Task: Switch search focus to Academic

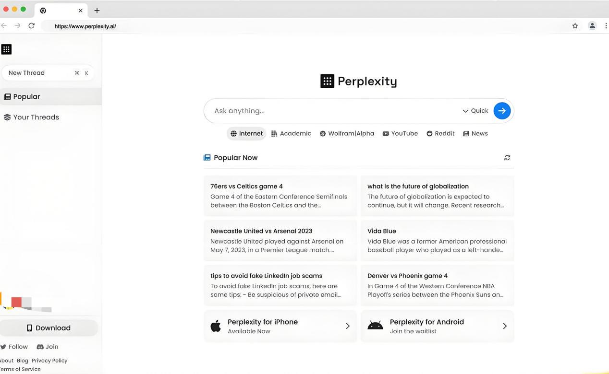Action: (291, 134)
